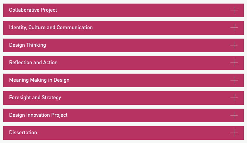Click the plus icon on Design Thinking row
The width and height of the screenshot is (247, 143).
point(234,45)
